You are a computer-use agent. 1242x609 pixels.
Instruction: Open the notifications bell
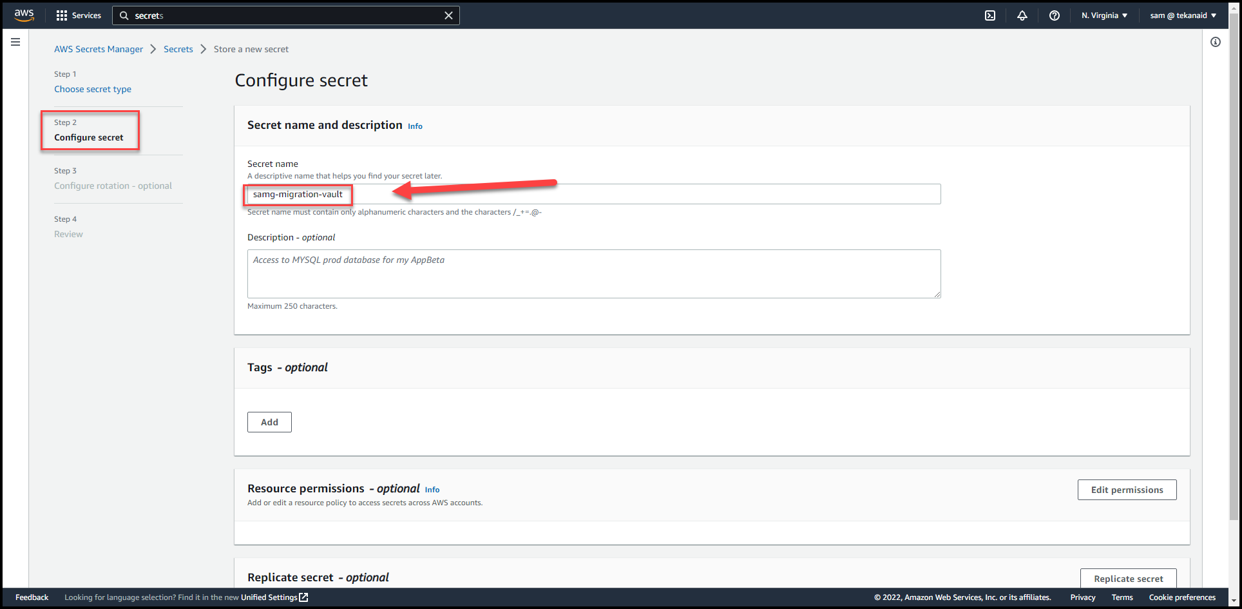pyautogui.click(x=1022, y=15)
